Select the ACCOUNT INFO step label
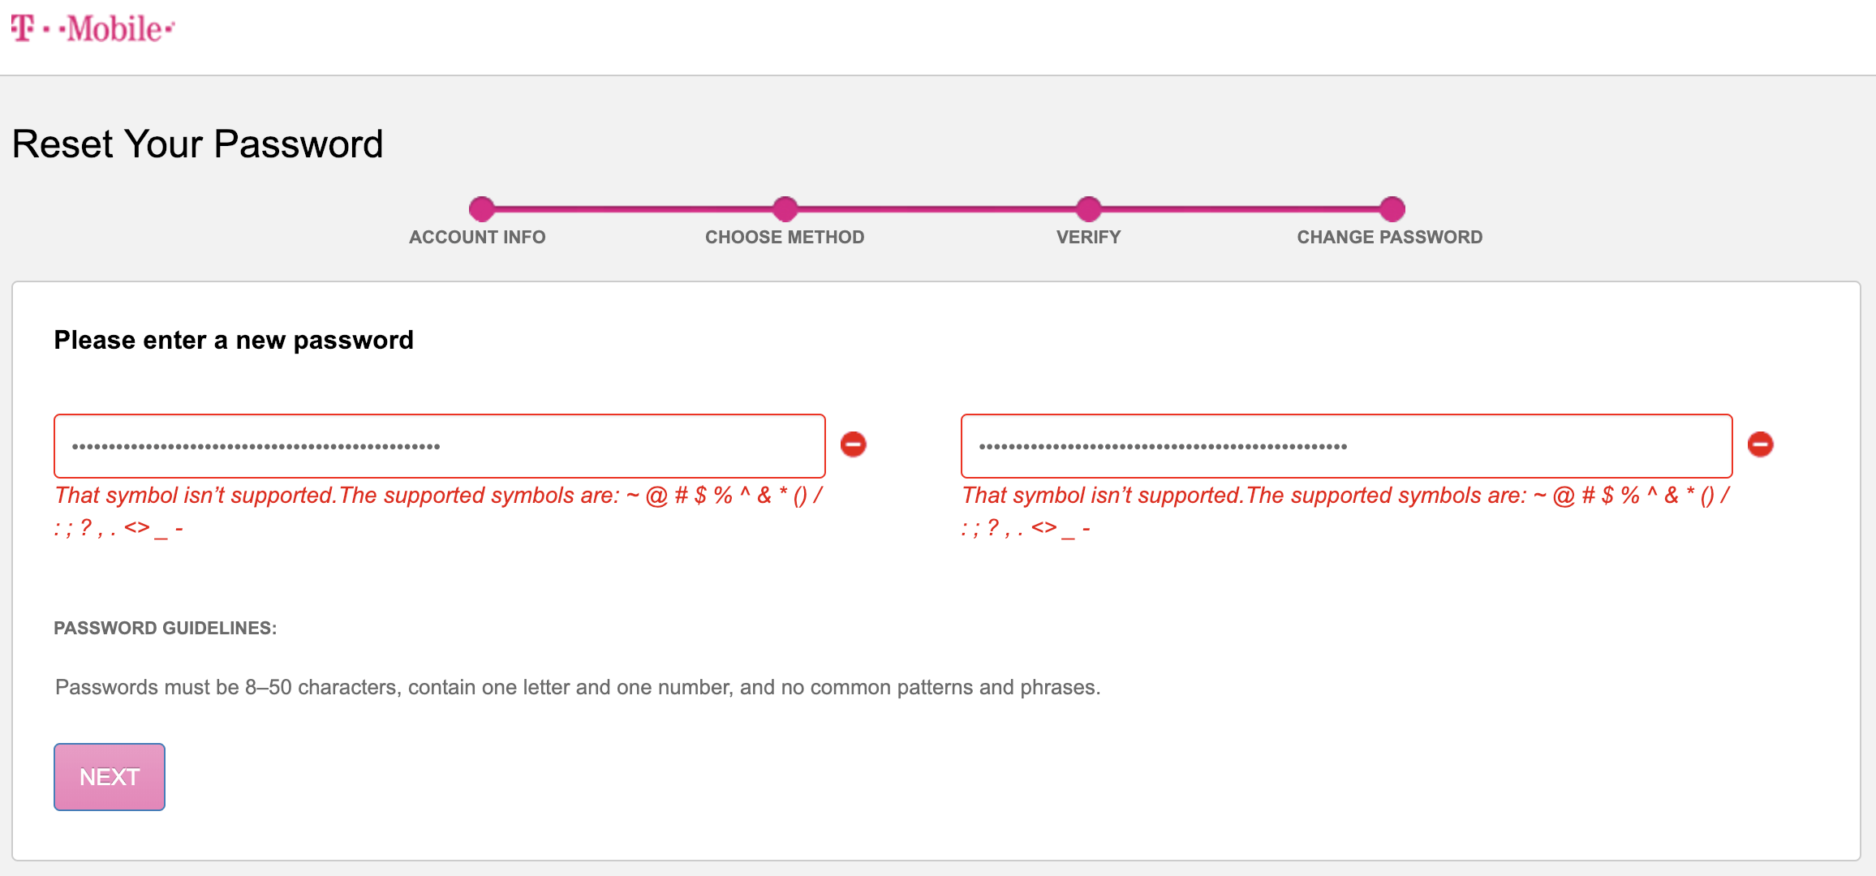The image size is (1876, 876). [x=477, y=237]
